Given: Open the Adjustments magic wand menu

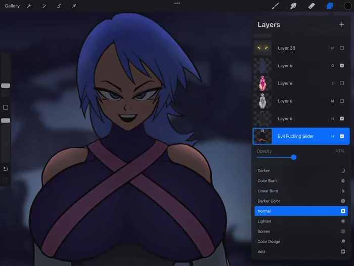Looking at the screenshot, I should tap(44, 6).
